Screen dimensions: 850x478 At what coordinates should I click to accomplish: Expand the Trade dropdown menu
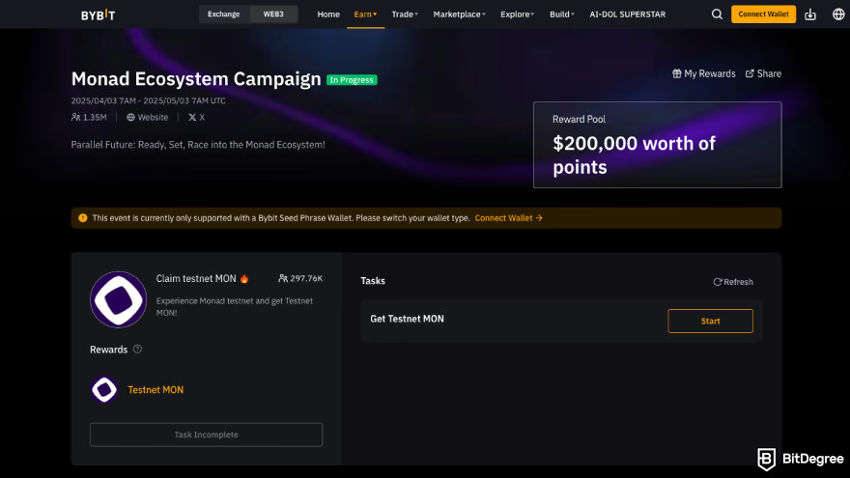click(405, 14)
